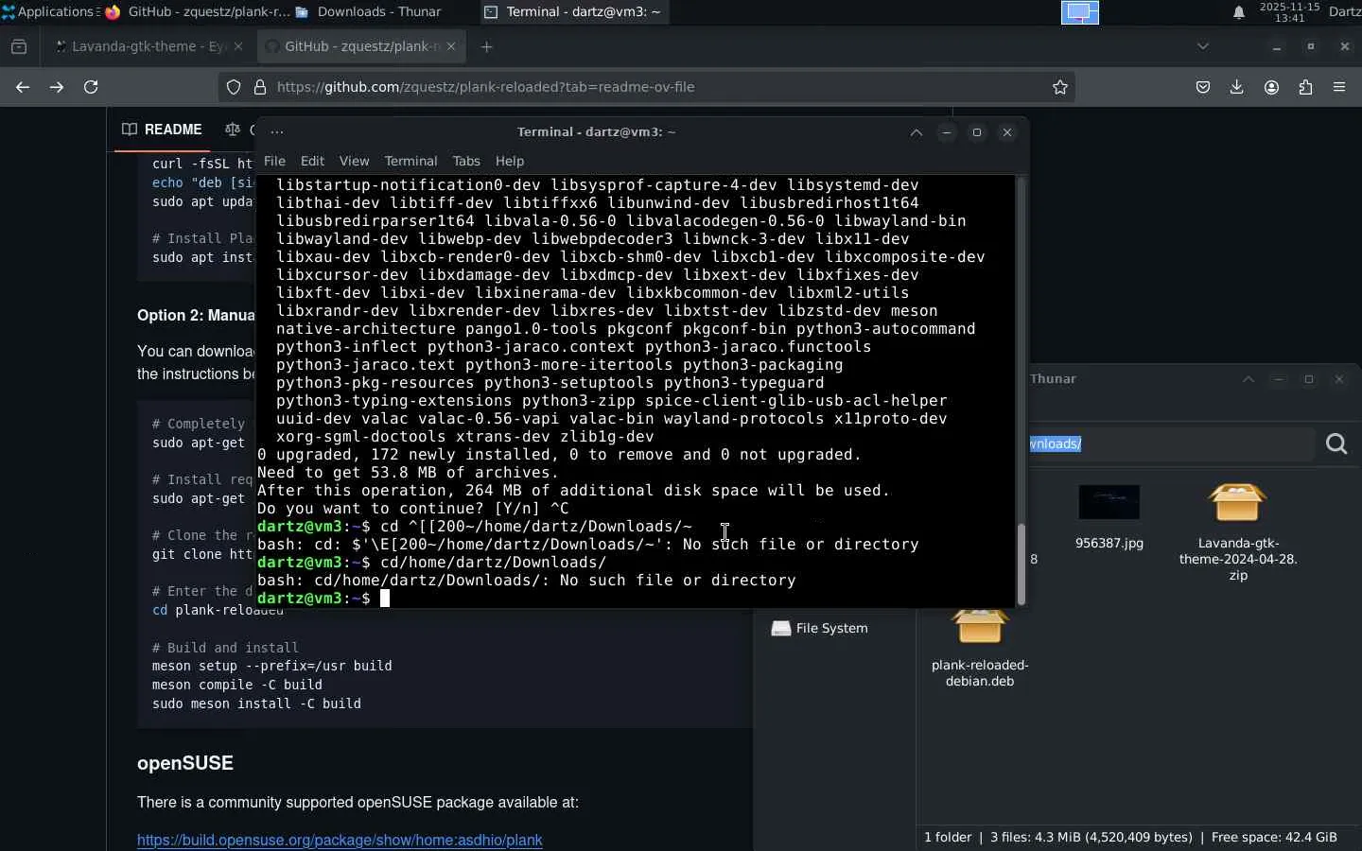Open the clock showing 2025-11-15 13:41
Viewport: 1362px width, 851px height.
(1289, 12)
